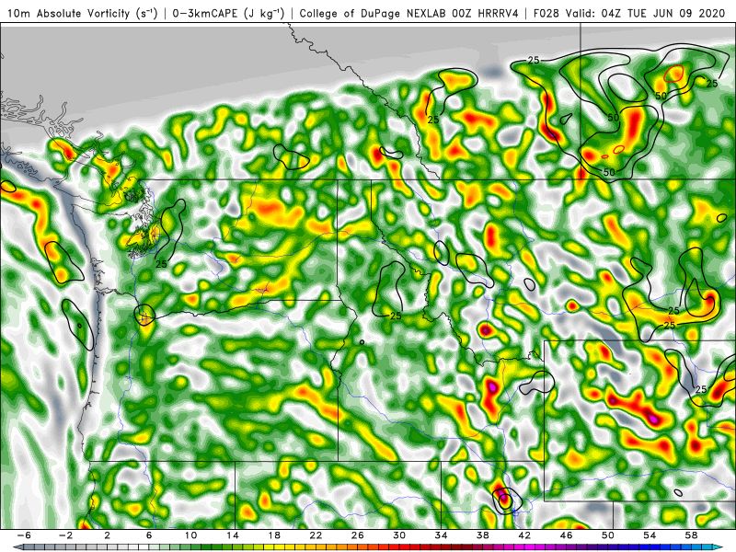Click the '54' colorbar tick label

(x=650, y=535)
